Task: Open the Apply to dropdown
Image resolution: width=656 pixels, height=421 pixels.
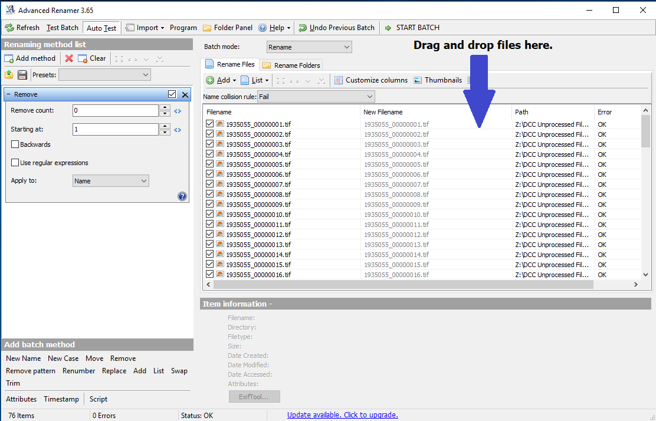Action: click(x=111, y=181)
